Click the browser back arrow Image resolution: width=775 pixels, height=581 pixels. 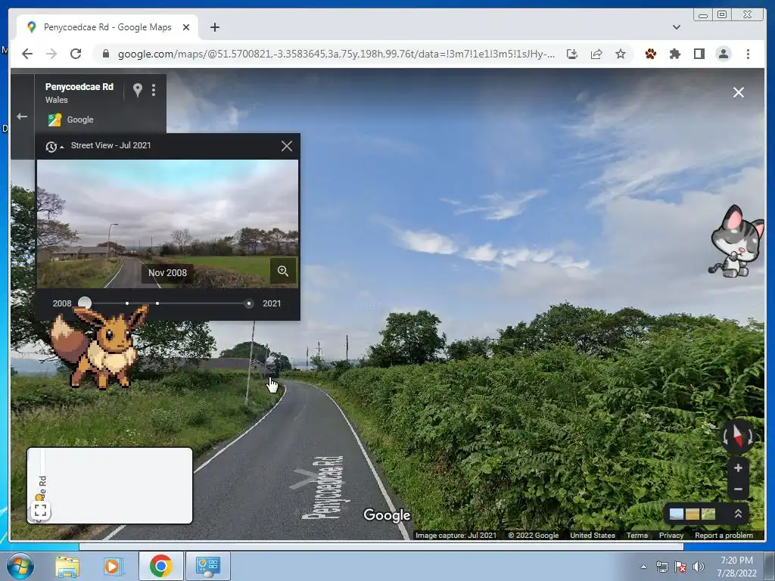coord(27,54)
